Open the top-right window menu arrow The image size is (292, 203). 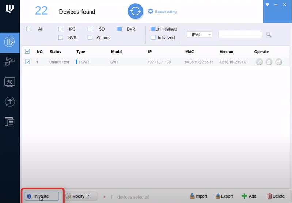tap(268, 5)
